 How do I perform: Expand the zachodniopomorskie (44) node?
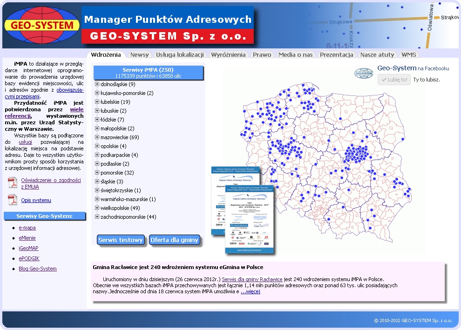97,216
